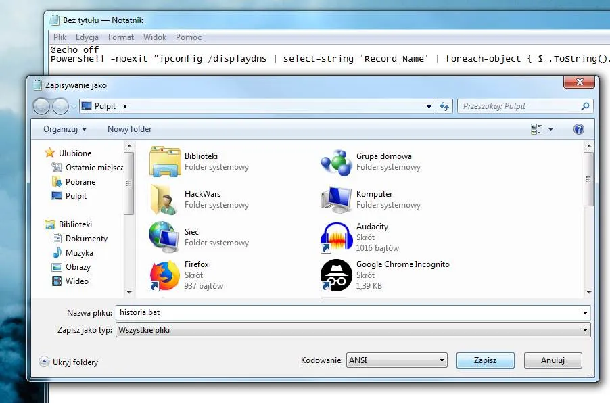Image resolution: width=610 pixels, height=403 pixels.
Task: Open the Komputer system folder icon
Action: click(x=336, y=199)
